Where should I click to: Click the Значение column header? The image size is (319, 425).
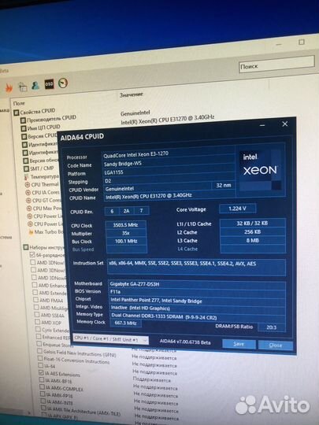click(x=132, y=94)
